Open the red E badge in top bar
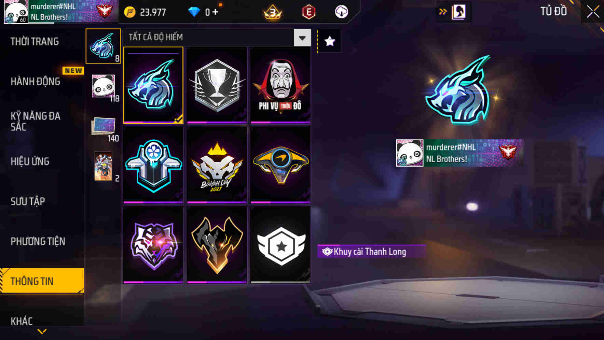The image size is (604, 340). pyautogui.click(x=309, y=12)
